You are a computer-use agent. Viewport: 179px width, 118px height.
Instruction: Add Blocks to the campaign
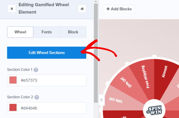coord(119,9)
